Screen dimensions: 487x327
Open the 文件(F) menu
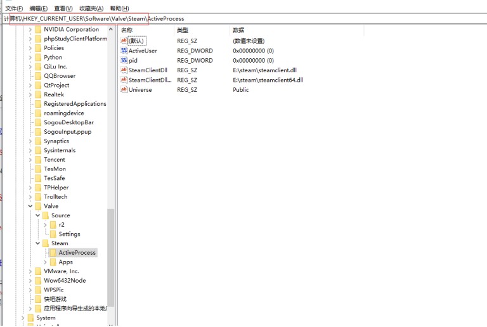click(15, 8)
